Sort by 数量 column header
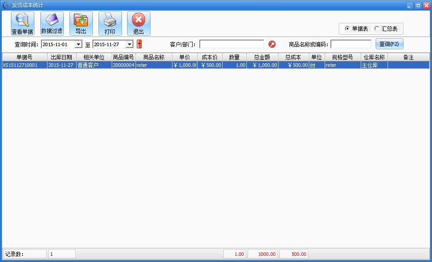The image size is (432, 262). 234,57
